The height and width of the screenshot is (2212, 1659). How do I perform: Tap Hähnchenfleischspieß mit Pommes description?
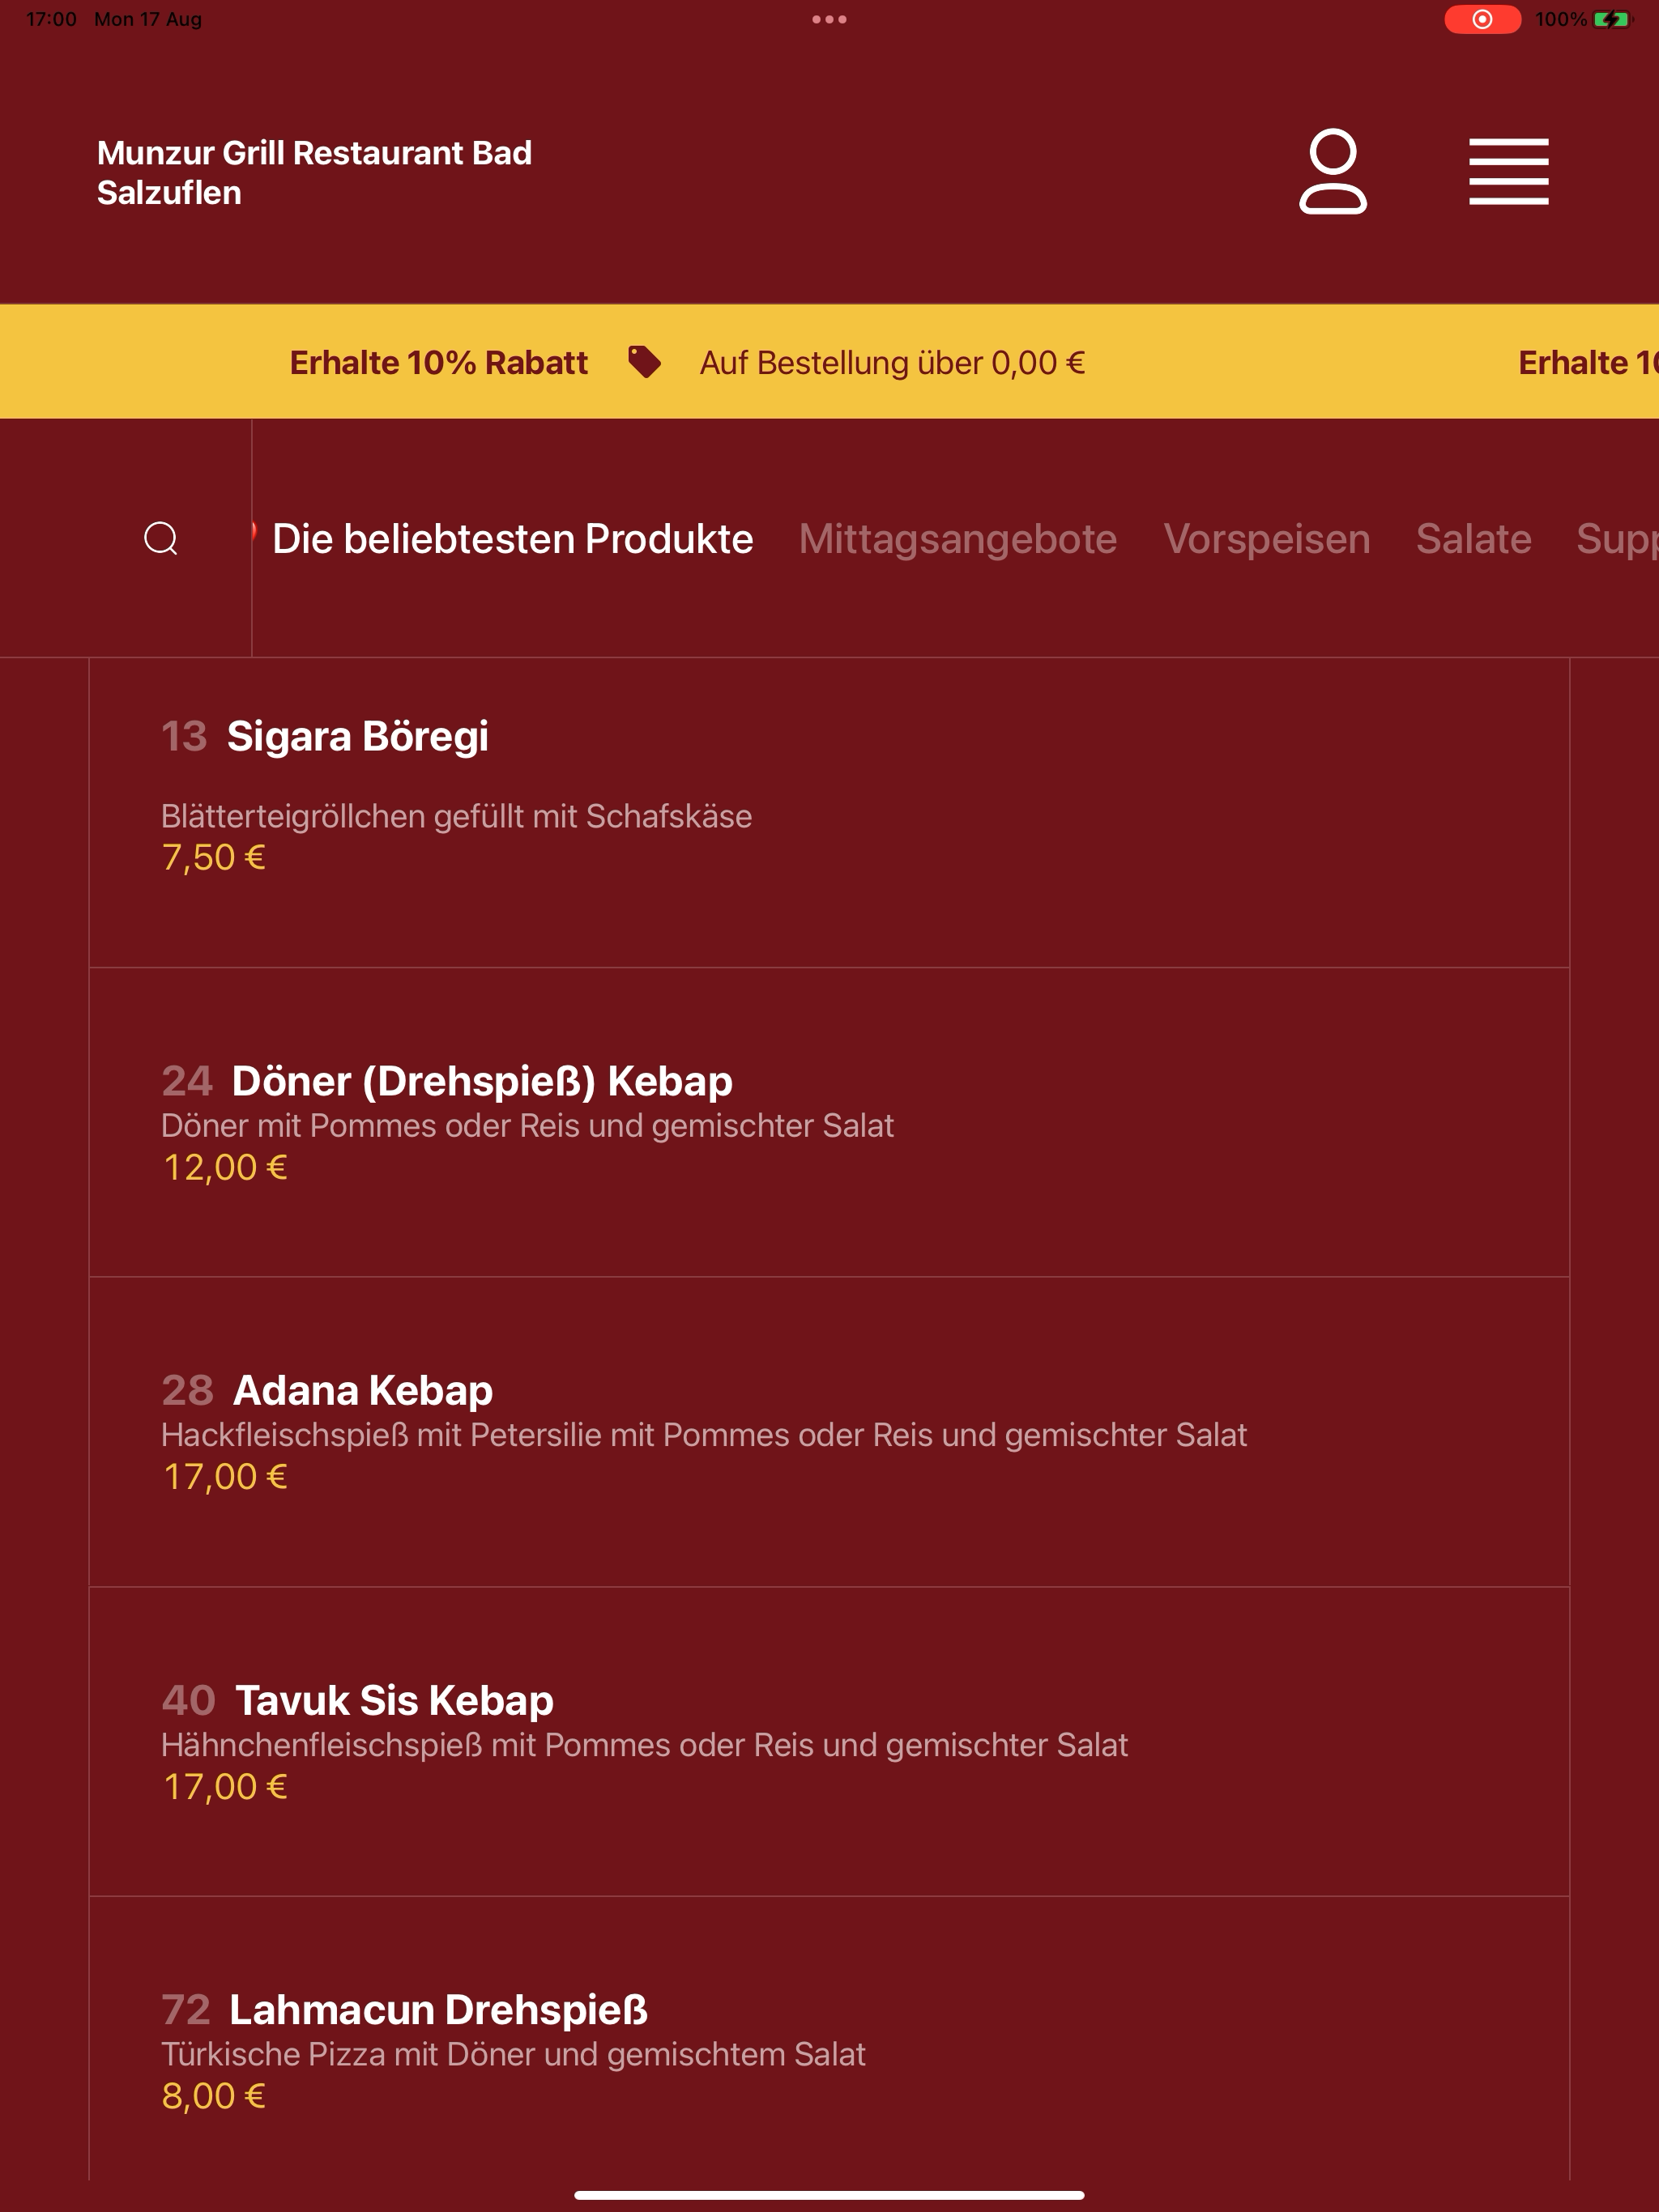coord(644,1745)
